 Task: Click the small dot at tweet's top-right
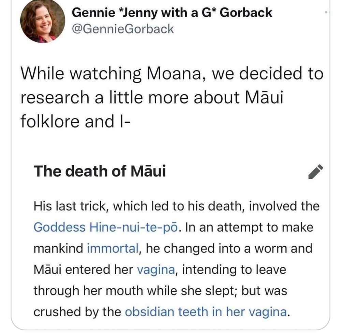pyautogui.click(x=326, y=12)
